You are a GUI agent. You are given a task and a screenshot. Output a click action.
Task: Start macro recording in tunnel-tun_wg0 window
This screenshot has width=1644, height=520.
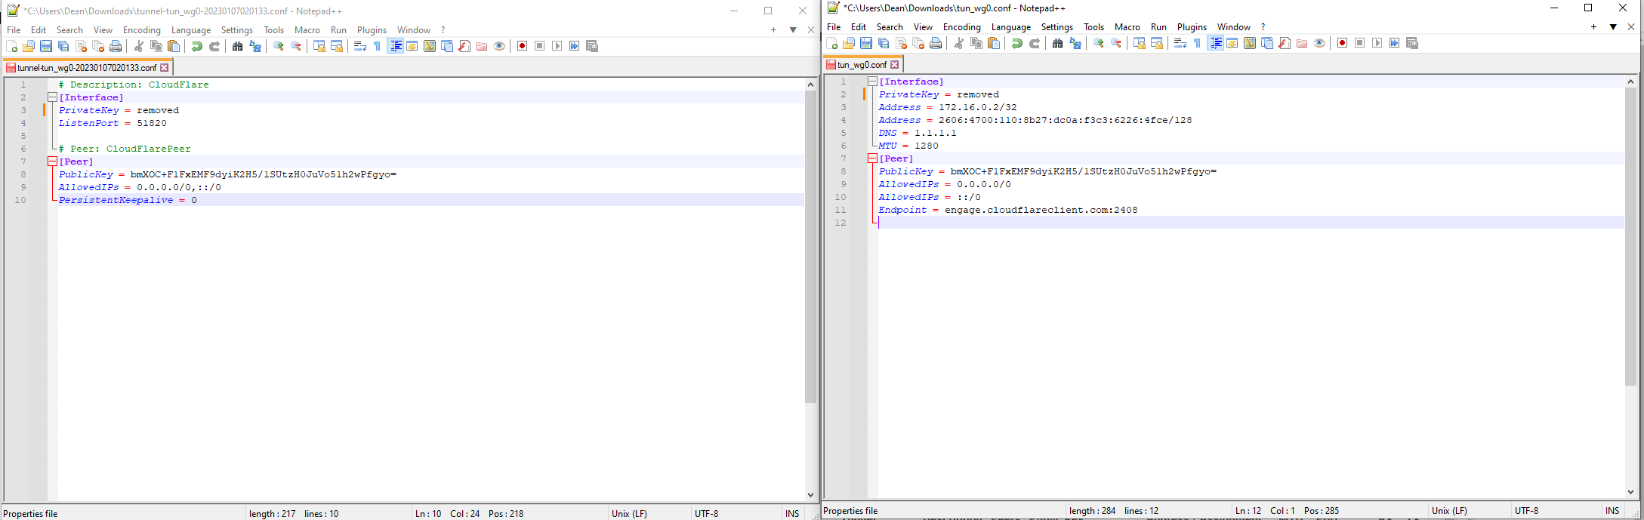click(x=522, y=47)
